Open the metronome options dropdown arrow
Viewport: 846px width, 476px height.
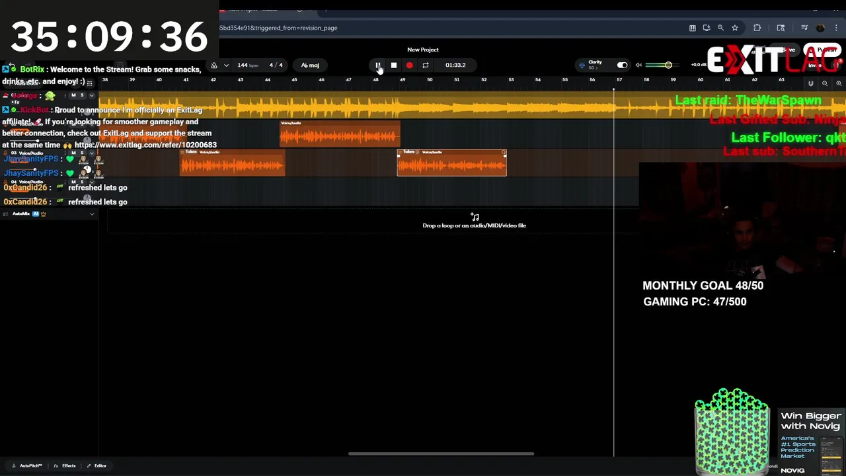coord(226,65)
